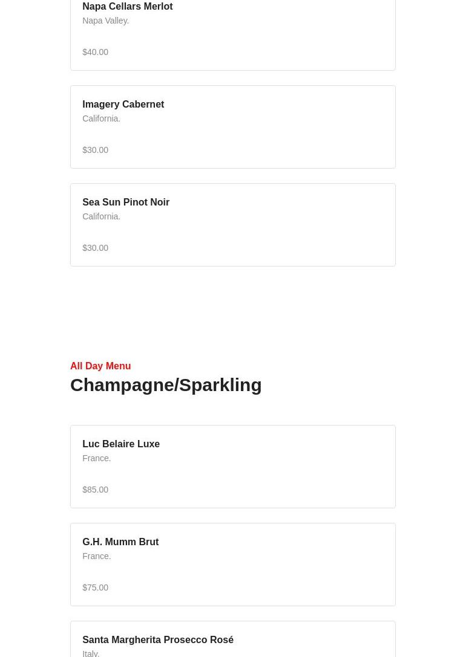The height and width of the screenshot is (657, 466).
Task: Click the Italy description under Prosecco Rosé
Action: click(x=91, y=653)
